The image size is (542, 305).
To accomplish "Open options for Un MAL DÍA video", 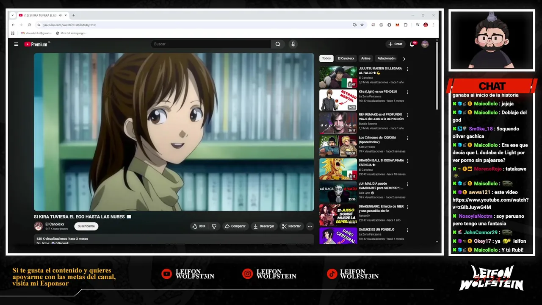I will tap(408, 184).
